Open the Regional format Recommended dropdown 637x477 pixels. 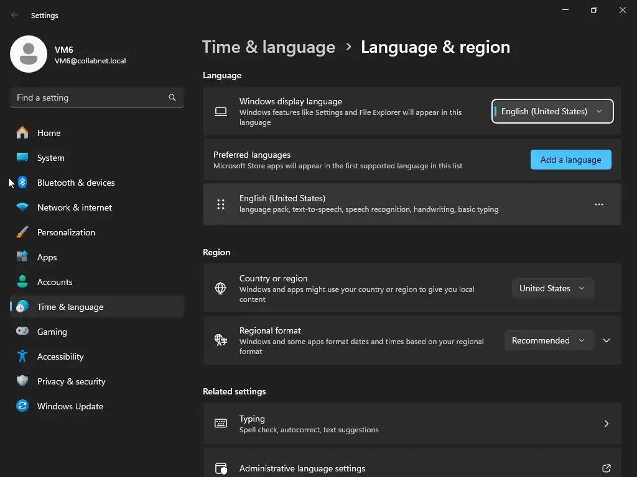coord(548,340)
